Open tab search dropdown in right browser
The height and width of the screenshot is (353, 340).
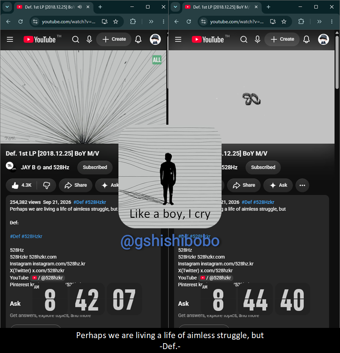[x=176, y=7]
